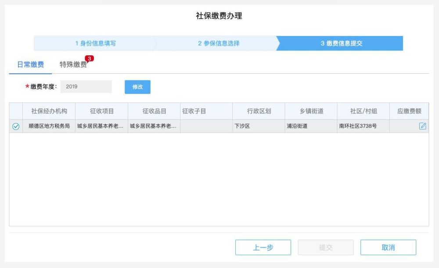Click the 征收项目 column header

point(102,111)
